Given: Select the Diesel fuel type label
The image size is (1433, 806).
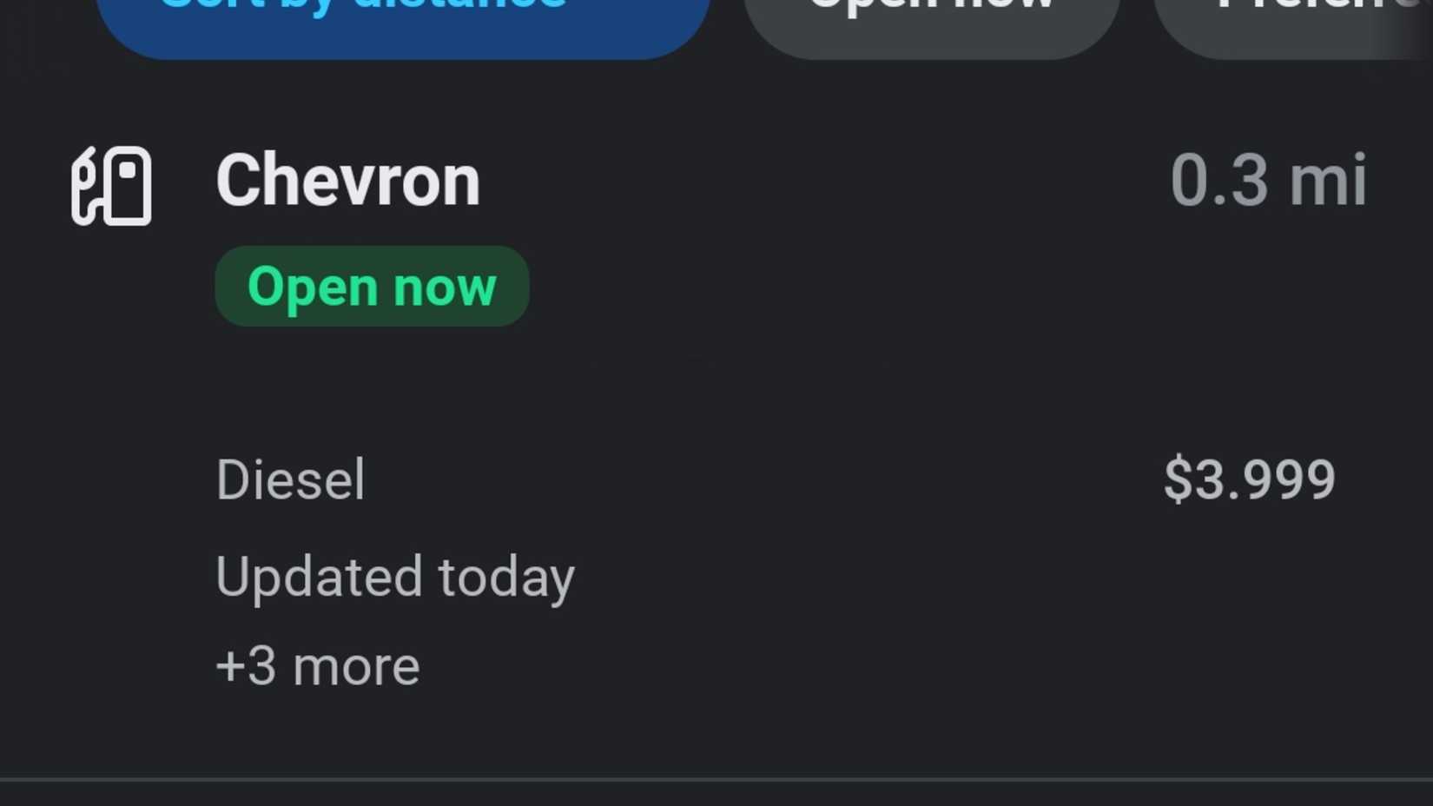Looking at the screenshot, I should click(x=290, y=479).
